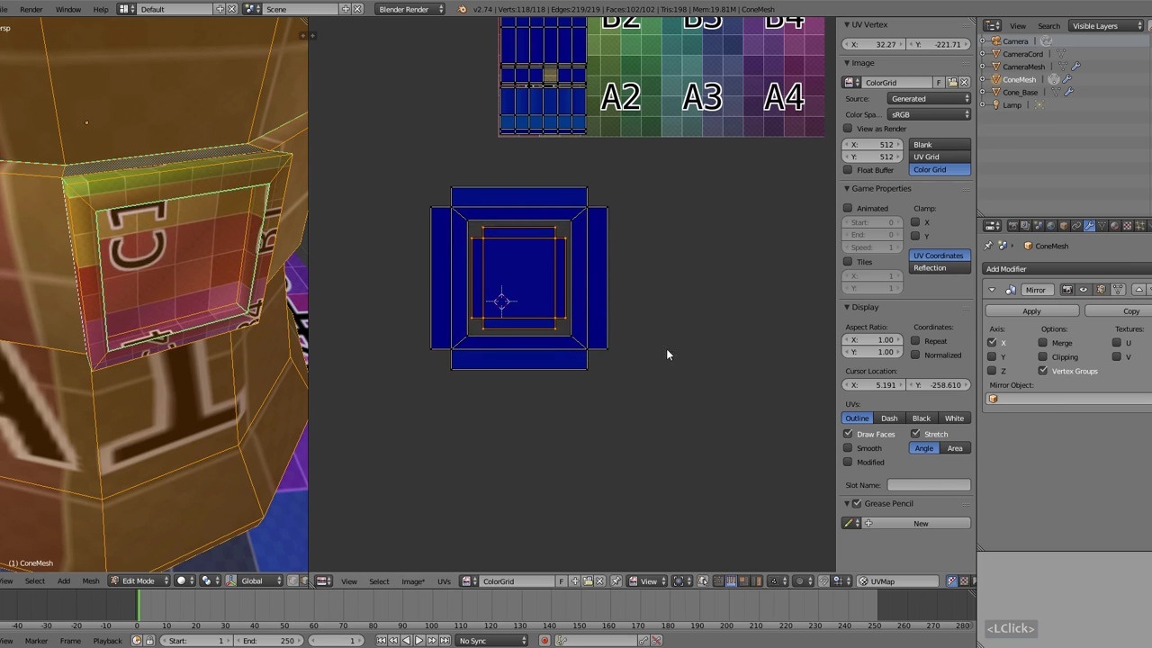Click the Blender logo info editor icon
The width and height of the screenshot is (1152, 648).
[463, 9]
